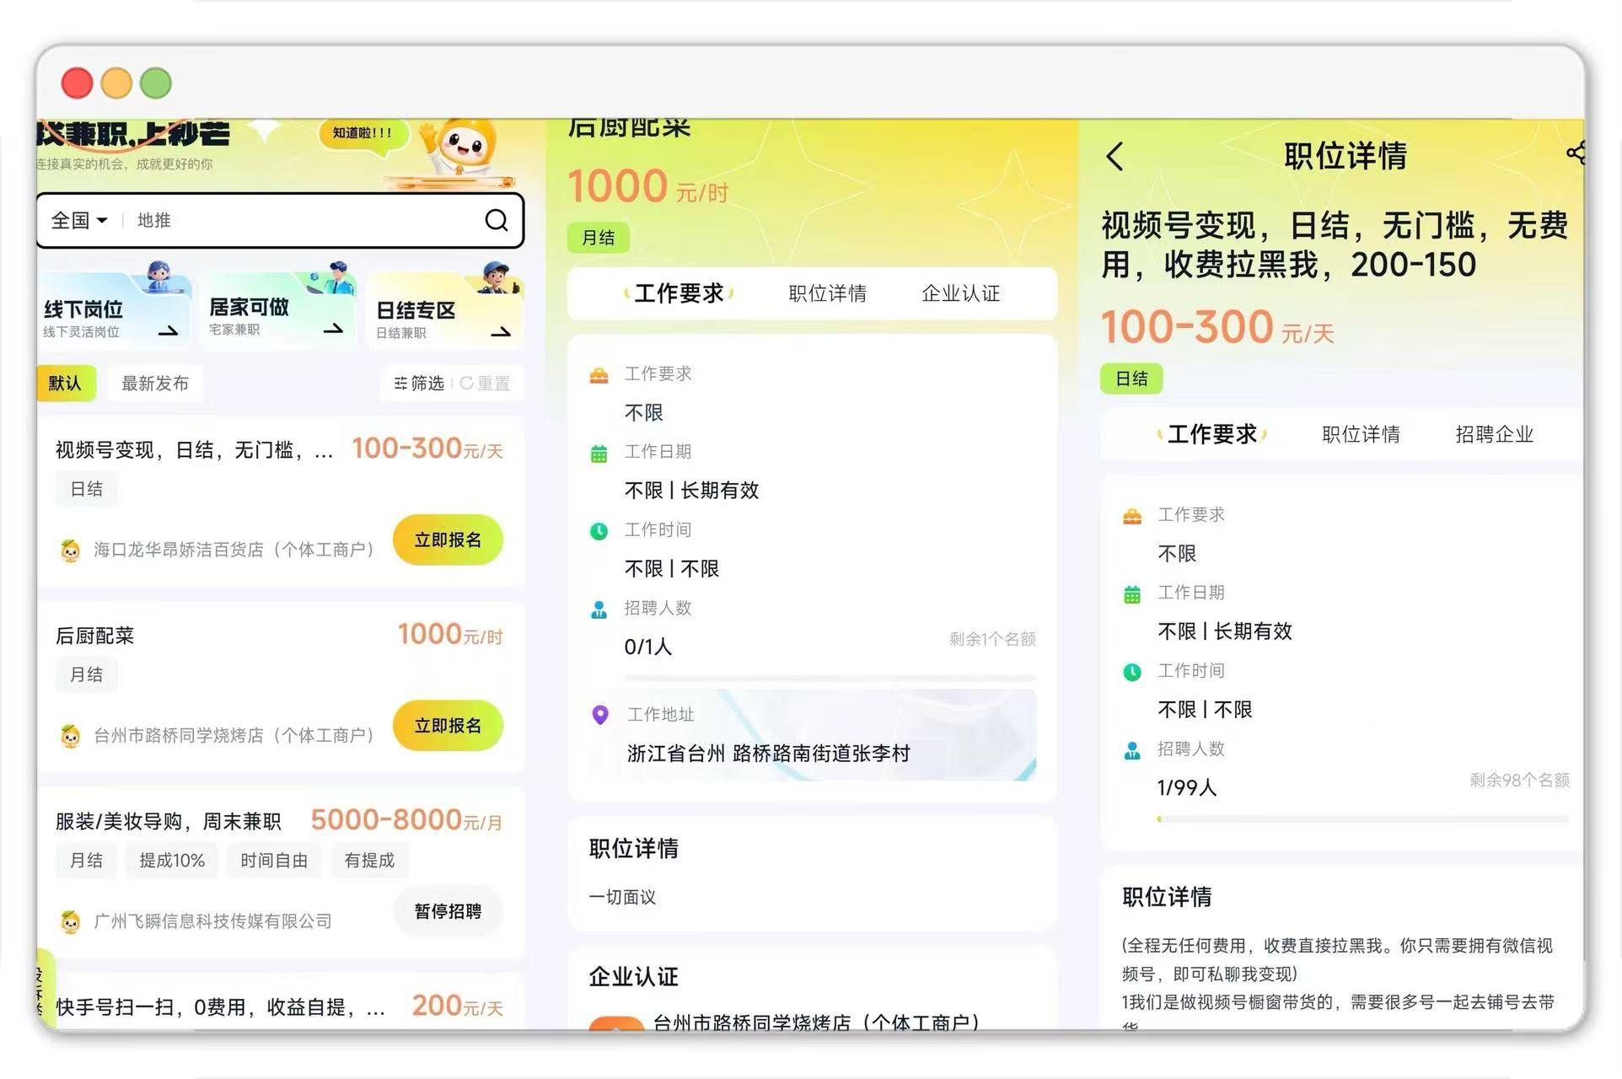Screen dimensions: 1622x1079
Task: Select 职位详情 tab in middle panel
Action: click(x=827, y=293)
